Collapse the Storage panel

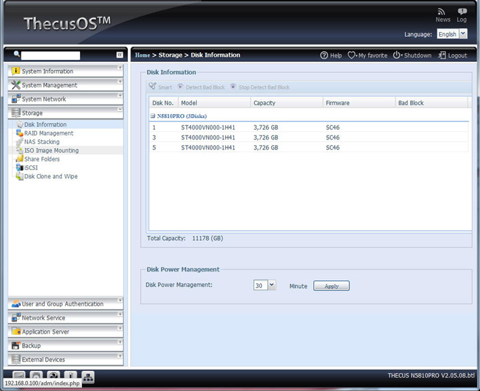[120, 109]
